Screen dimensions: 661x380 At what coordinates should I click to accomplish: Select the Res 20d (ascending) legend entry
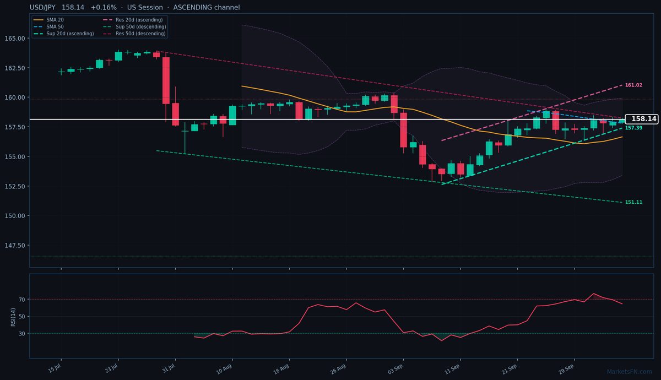(x=133, y=19)
